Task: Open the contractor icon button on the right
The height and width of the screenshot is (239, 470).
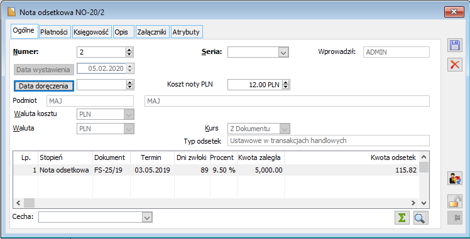Action: click(455, 178)
